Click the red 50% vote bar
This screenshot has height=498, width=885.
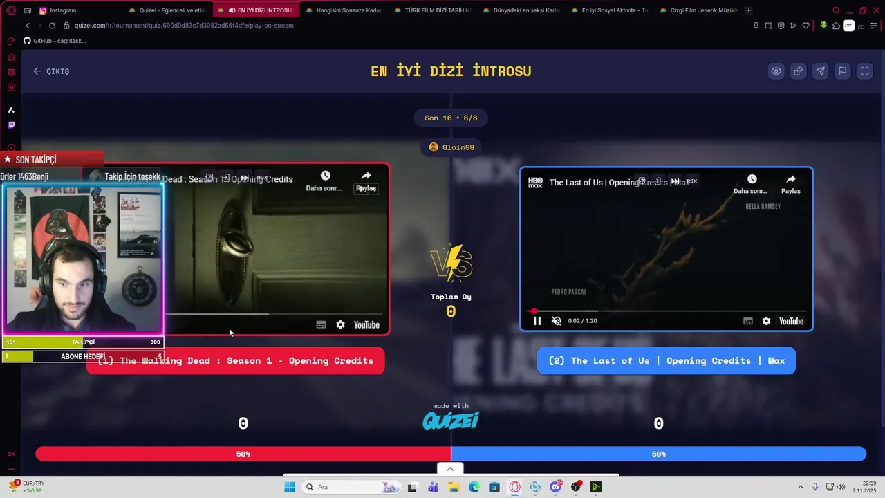pos(243,454)
